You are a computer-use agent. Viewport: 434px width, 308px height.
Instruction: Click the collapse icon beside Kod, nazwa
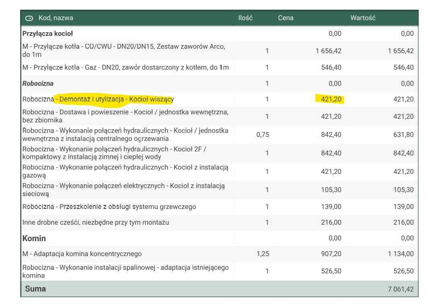coord(29,18)
